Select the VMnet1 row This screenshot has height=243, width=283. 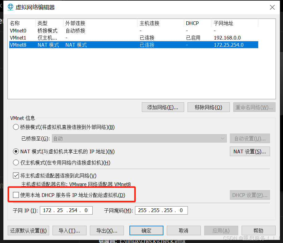tap(133, 38)
